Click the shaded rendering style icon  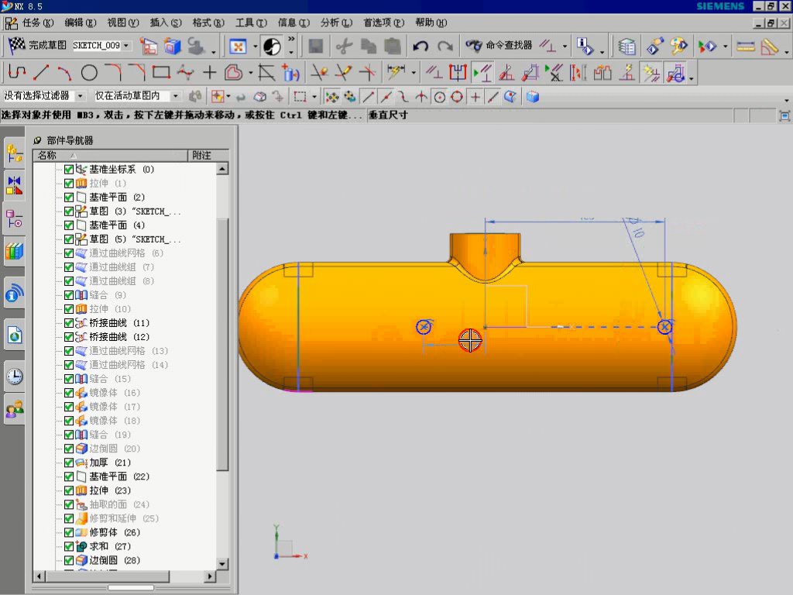click(x=272, y=46)
